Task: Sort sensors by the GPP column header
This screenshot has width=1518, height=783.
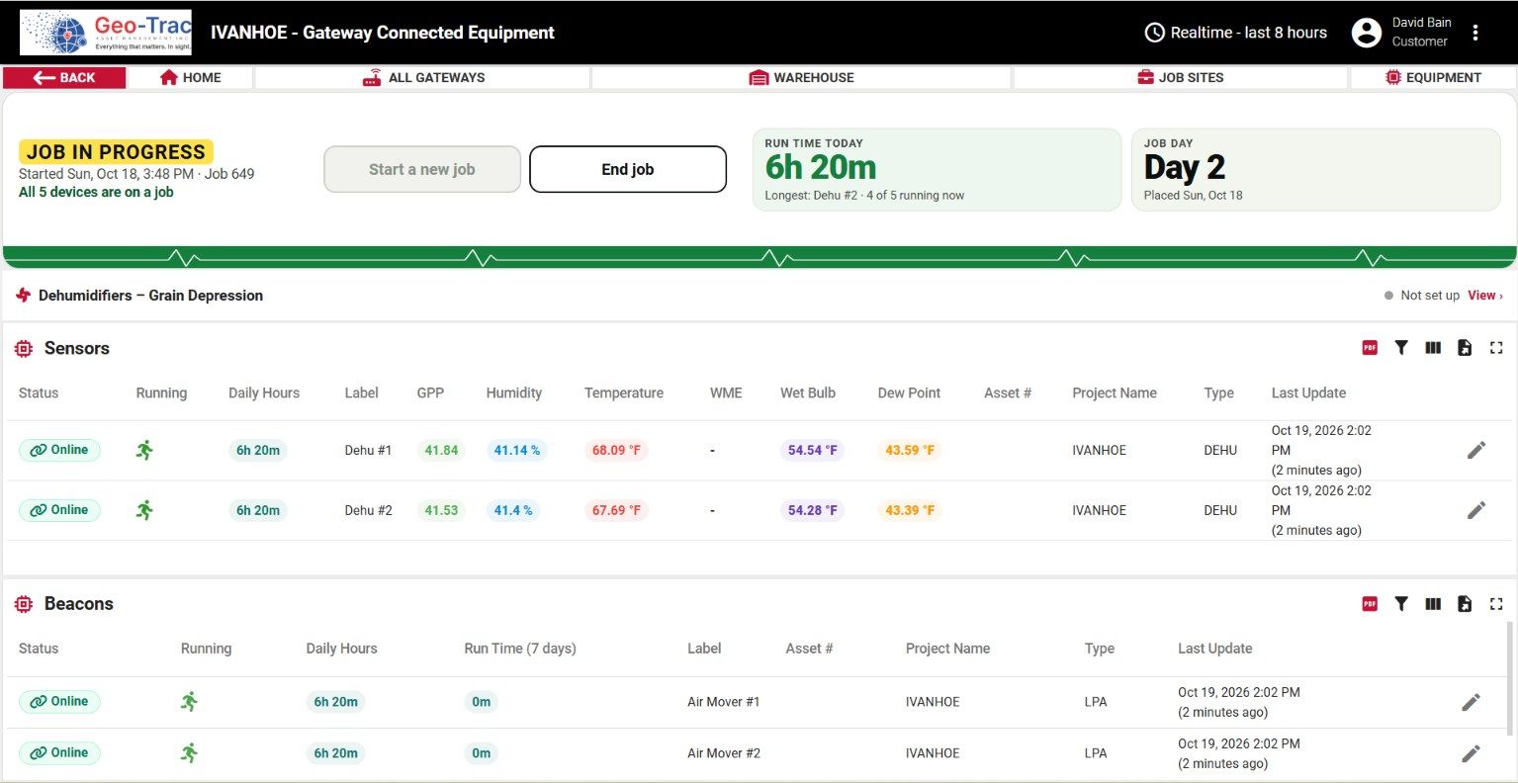Action: [430, 392]
